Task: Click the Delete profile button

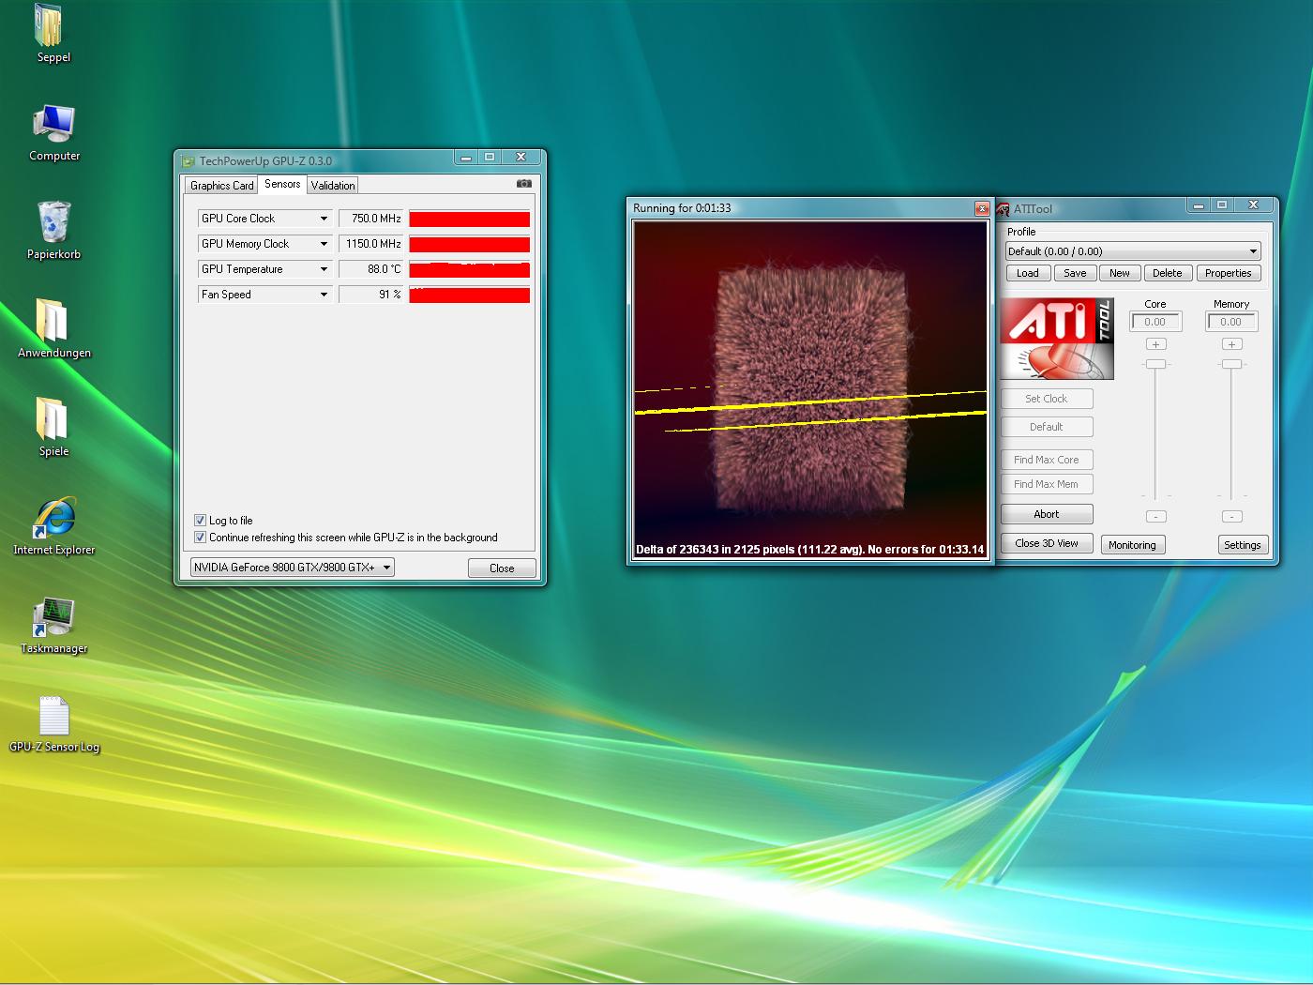Action: [1167, 273]
